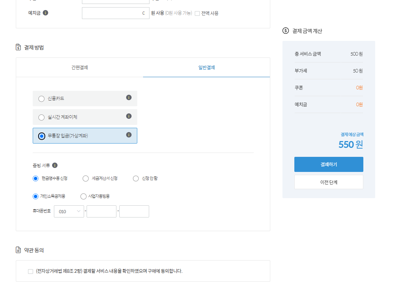Viewport: 400px width, 290px height.
Task: Click the 550 원 expected payment total
Action: pyautogui.click(x=350, y=145)
